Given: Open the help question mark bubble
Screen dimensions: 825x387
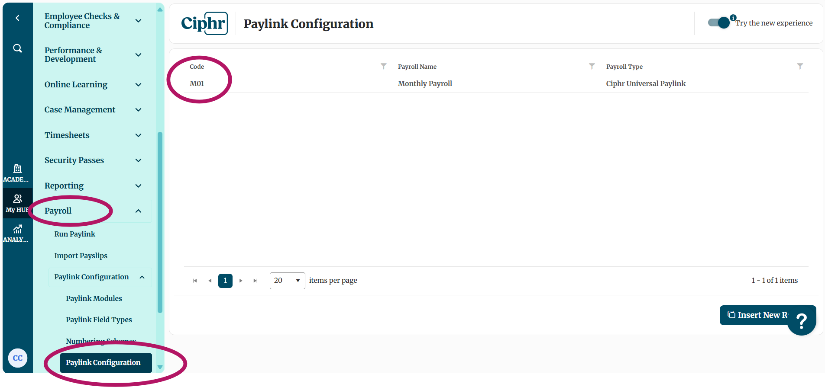Looking at the screenshot, I should point(802,321).
